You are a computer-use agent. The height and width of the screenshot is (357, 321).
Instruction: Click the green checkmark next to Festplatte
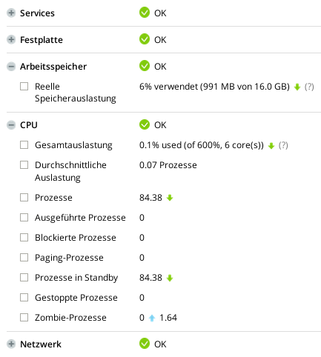(145, 39)
